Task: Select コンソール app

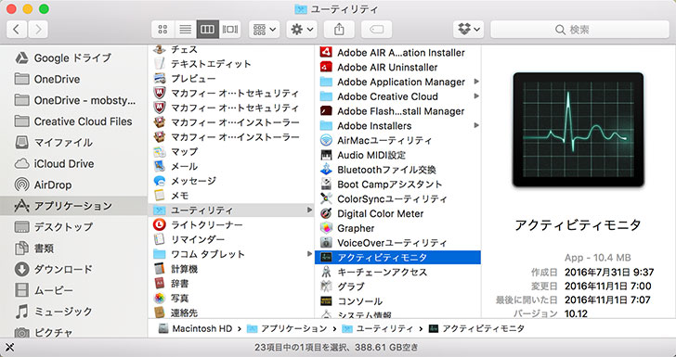Action: 398,301
